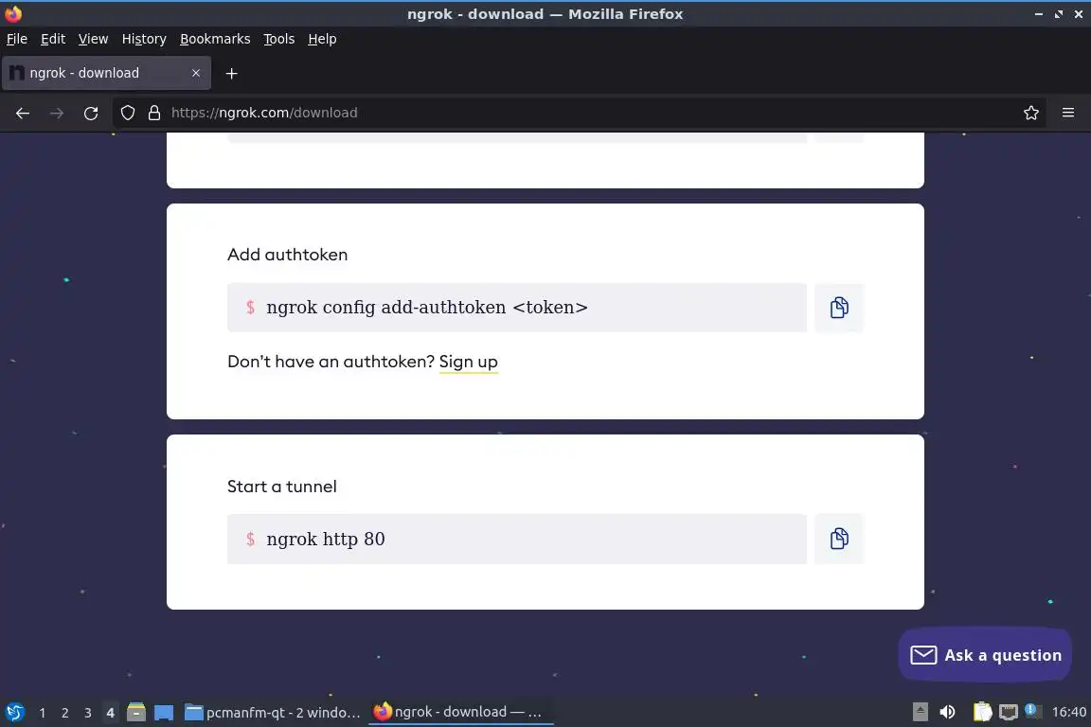
Task: Open the volume control tray icon
Action: pyautogui.click(x=947, y=712)
